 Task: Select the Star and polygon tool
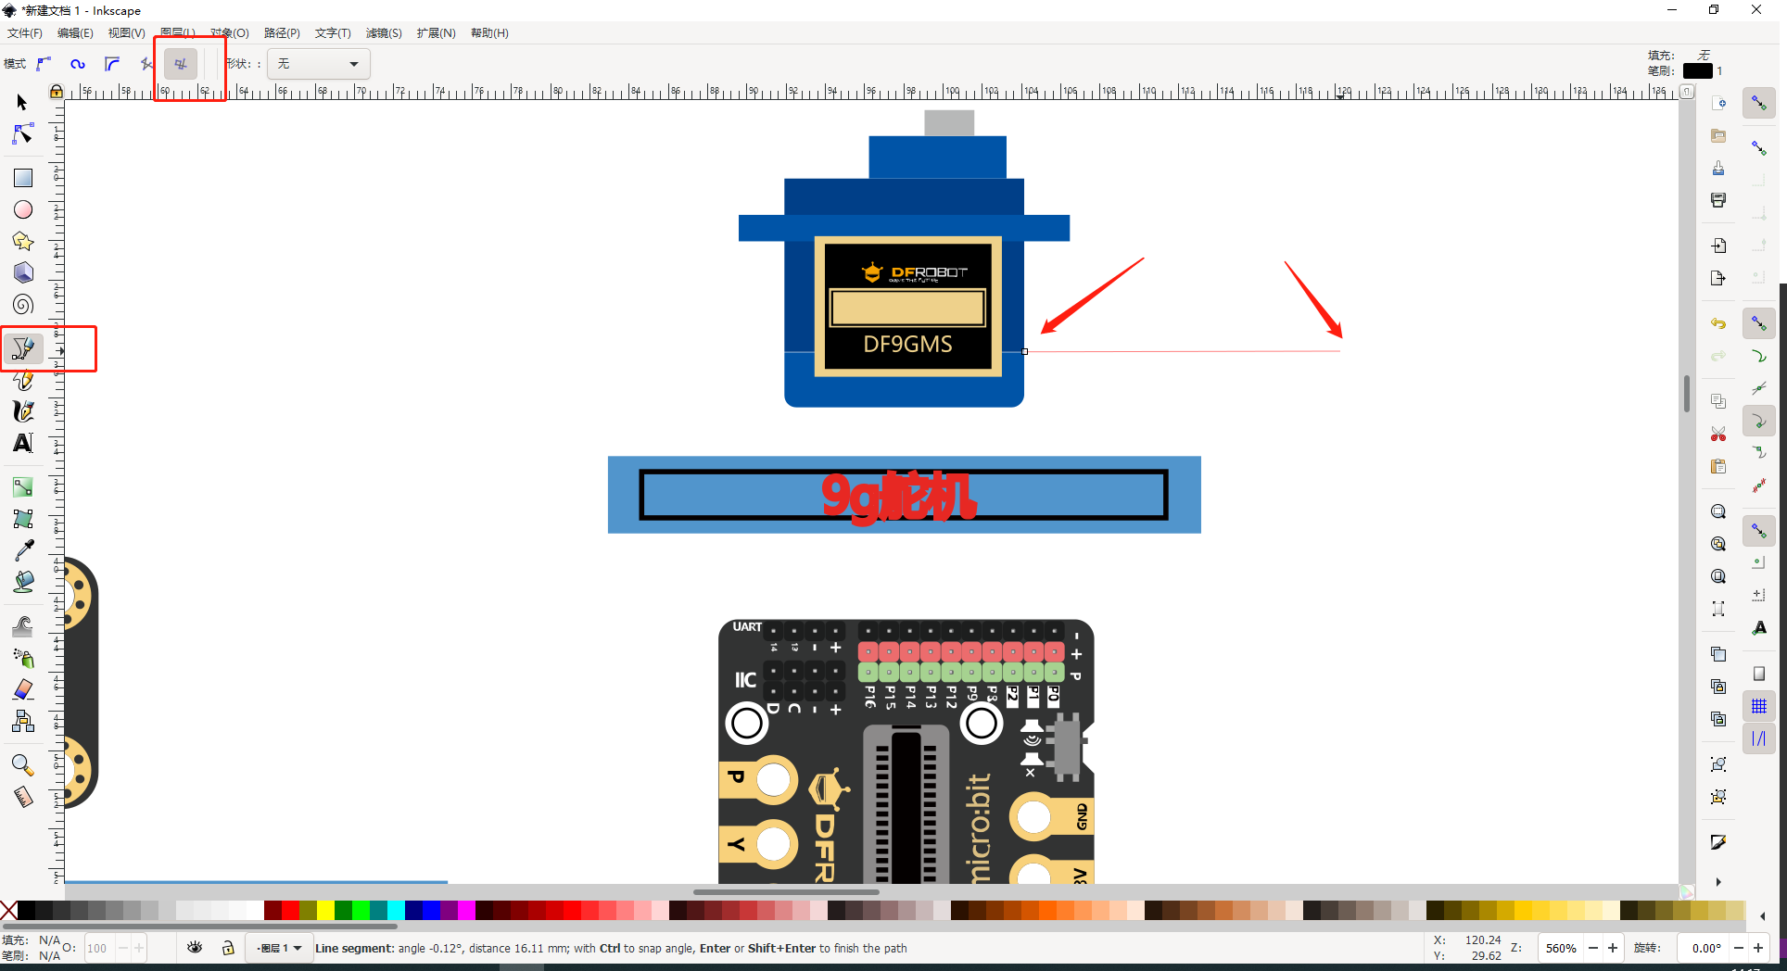tap(22, 242)
